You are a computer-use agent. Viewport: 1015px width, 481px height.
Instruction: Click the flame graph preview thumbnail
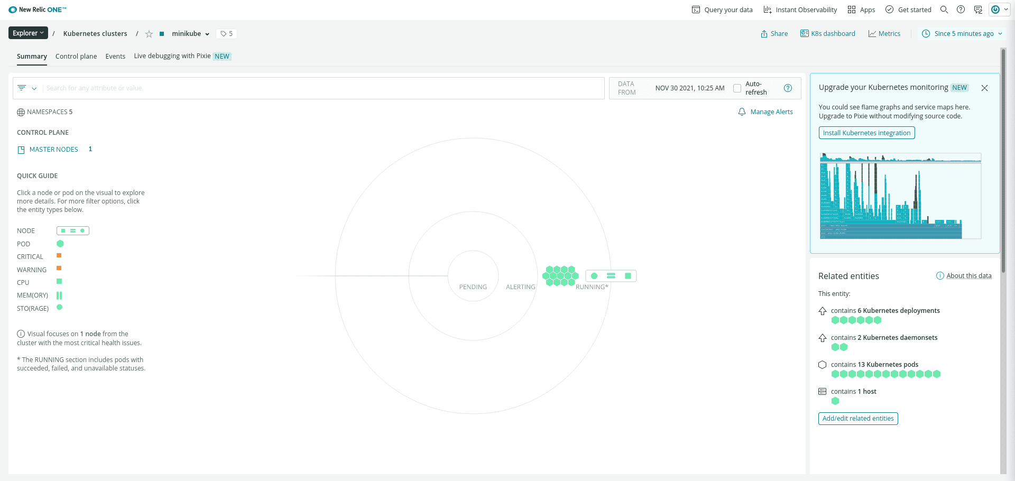click(900, 196)
